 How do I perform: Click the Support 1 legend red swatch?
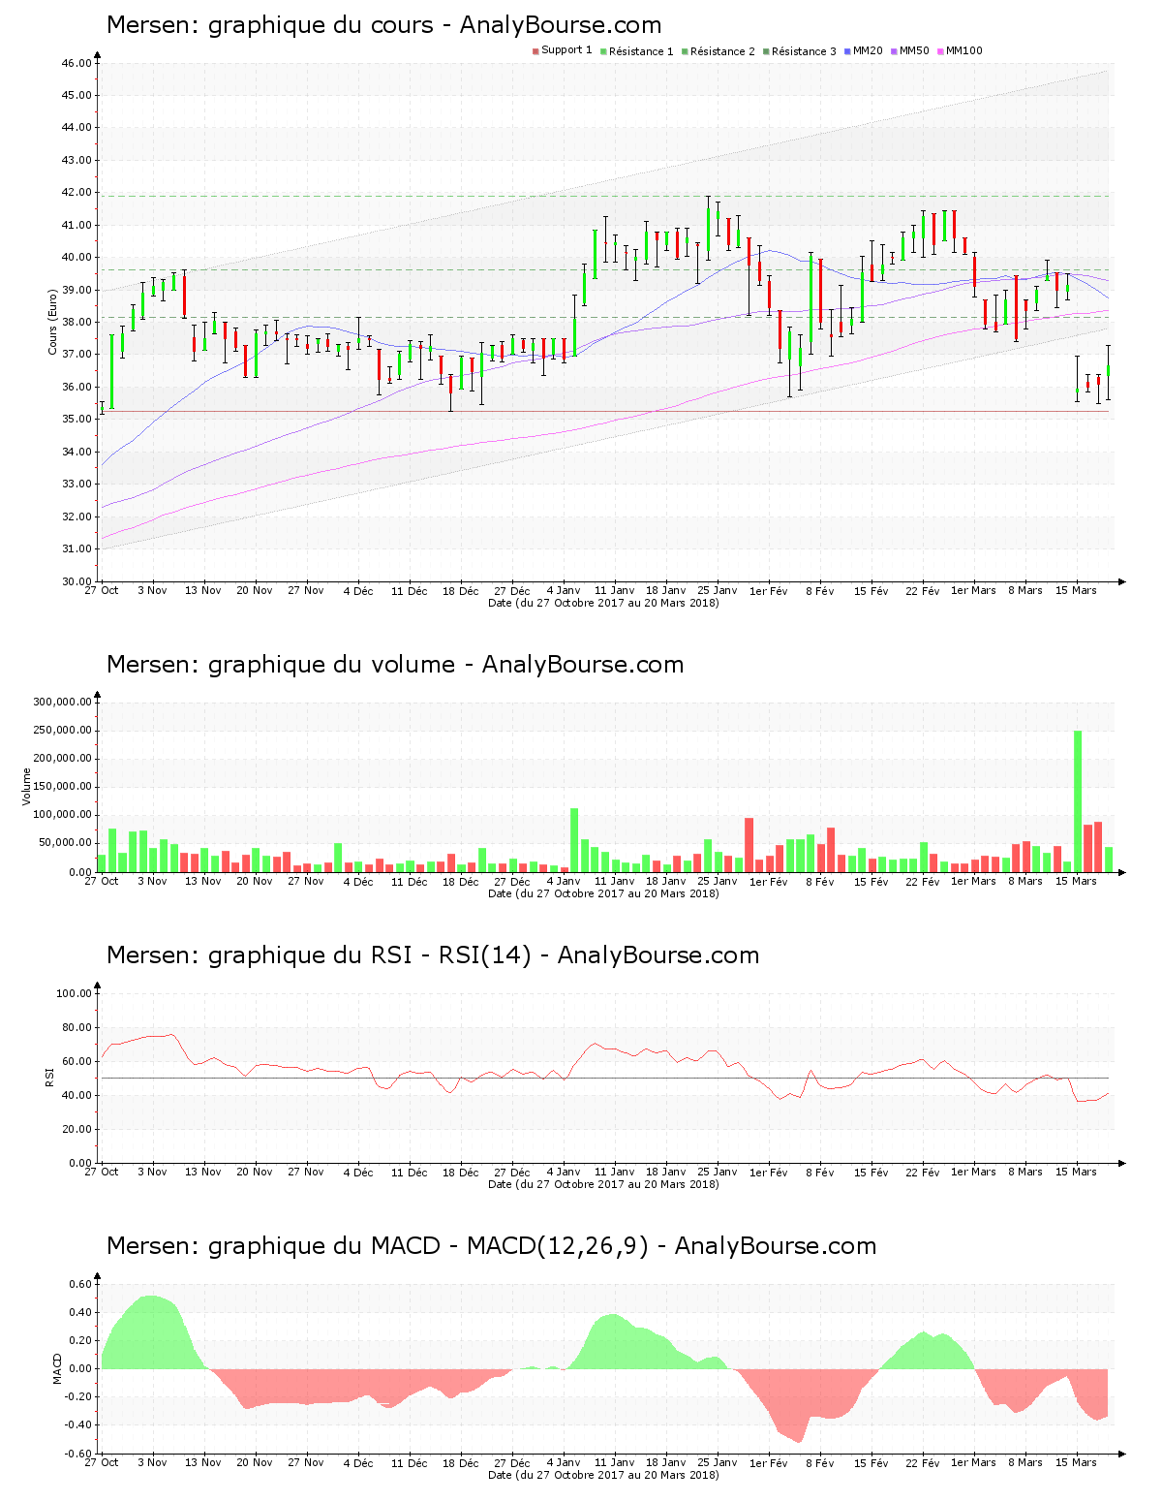535,51
